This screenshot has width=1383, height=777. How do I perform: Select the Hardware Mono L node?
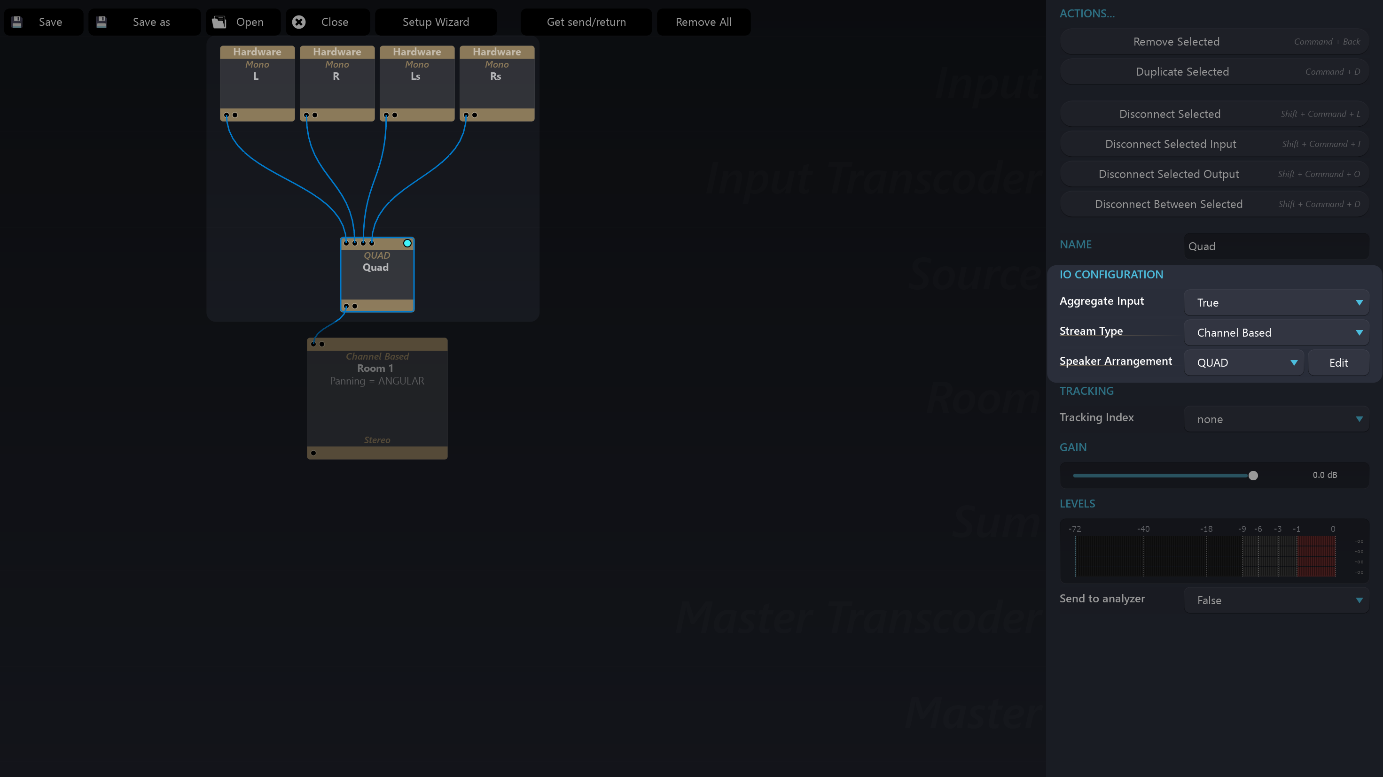257,86
